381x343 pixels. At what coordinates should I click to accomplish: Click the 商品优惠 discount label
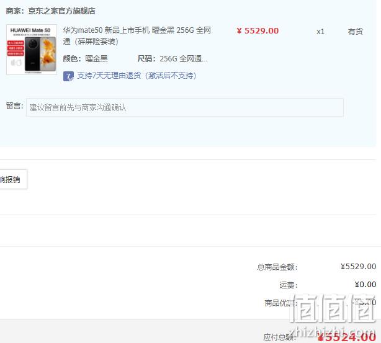(x=281, y=303)
